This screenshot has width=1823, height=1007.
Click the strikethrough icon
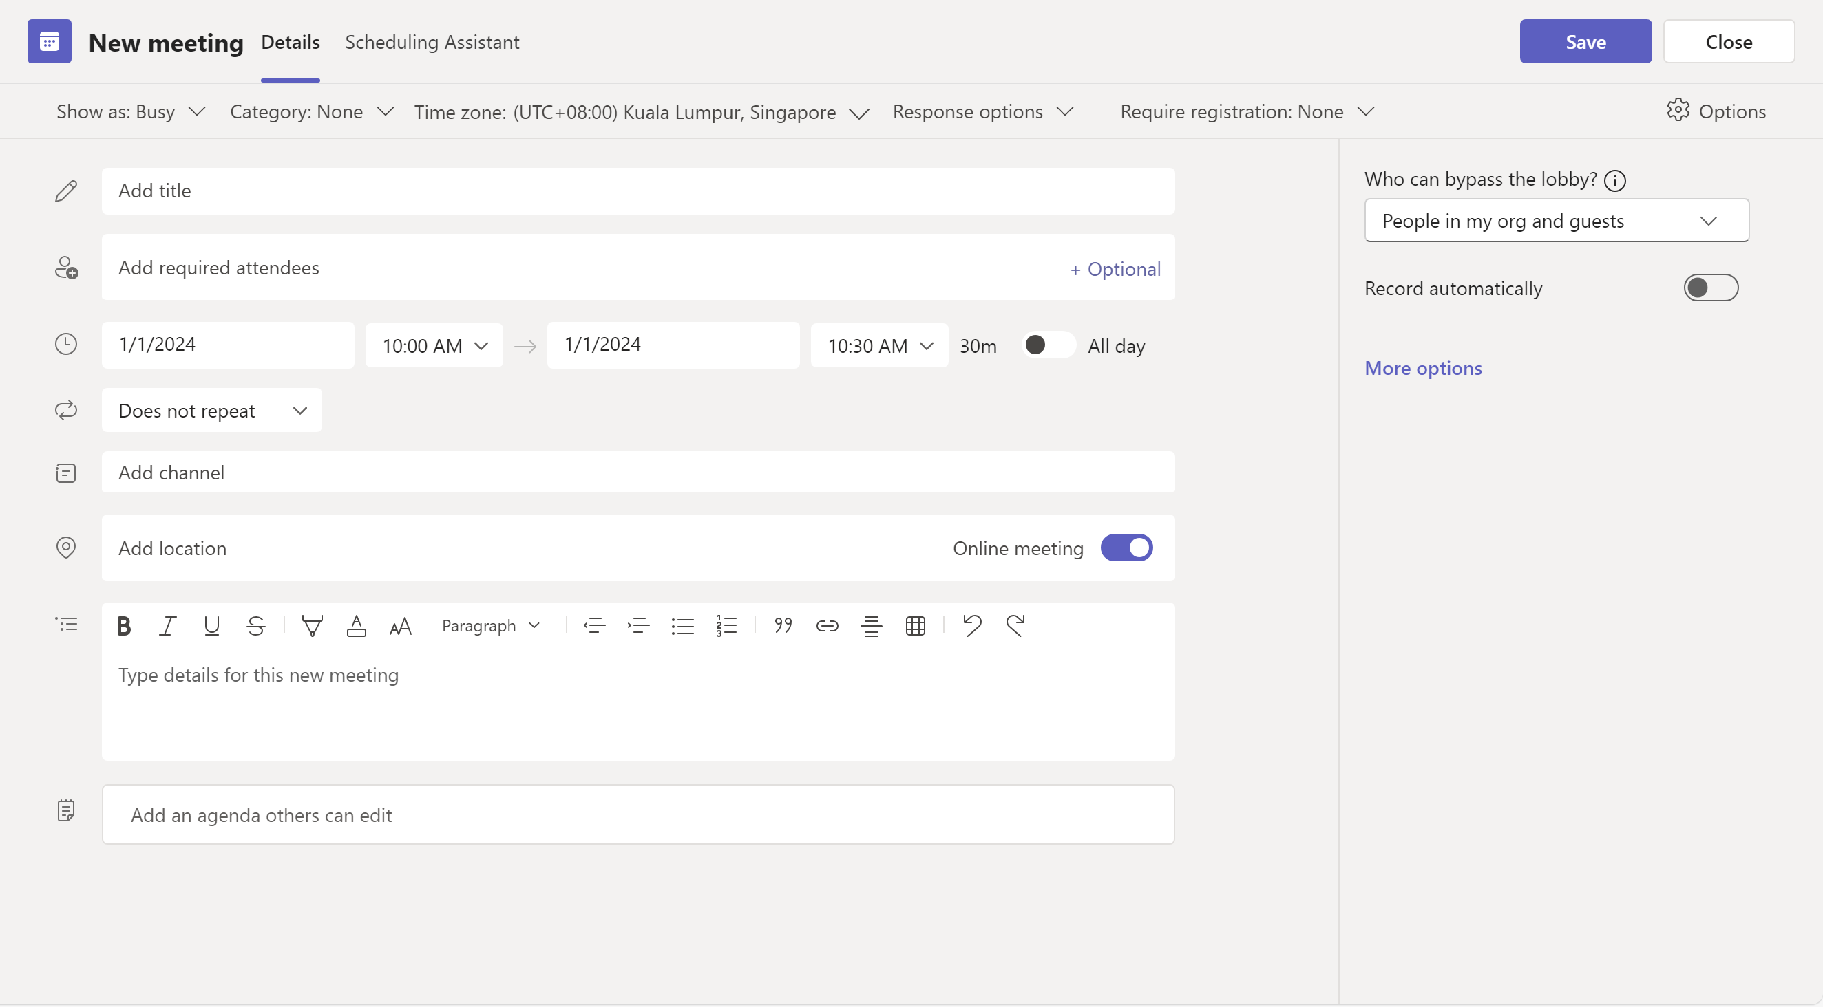(x=255, y=626)
